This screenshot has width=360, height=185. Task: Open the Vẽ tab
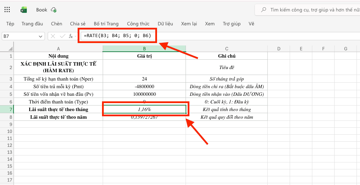251,24
